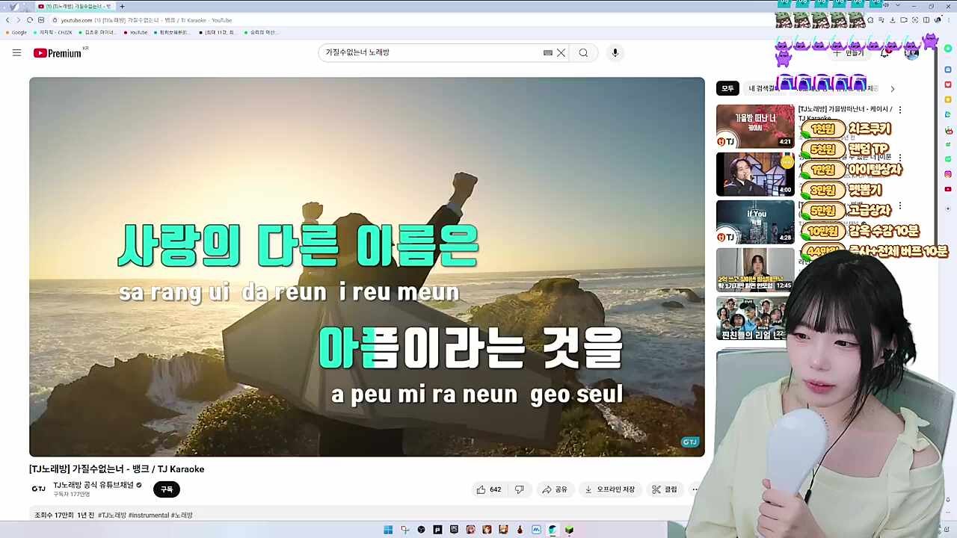Open TJ노래방 공식 유튜브채널 channel link
Viewport: 957px width, 538px height.
point(93,485)
